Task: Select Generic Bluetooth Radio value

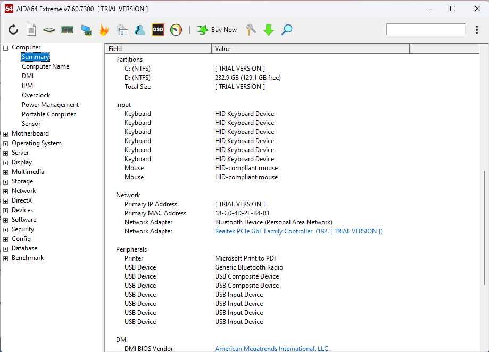Action: coord(249,267)
